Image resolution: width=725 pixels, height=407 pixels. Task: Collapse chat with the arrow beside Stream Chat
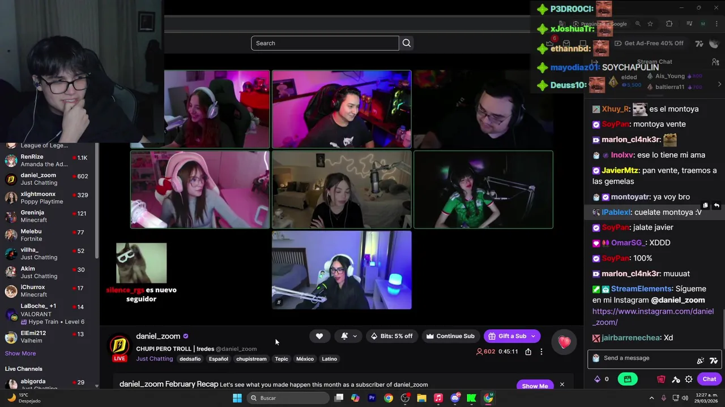pos(594,62)
